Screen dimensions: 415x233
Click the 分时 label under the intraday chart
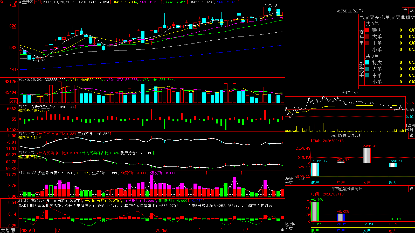[410, 130]
